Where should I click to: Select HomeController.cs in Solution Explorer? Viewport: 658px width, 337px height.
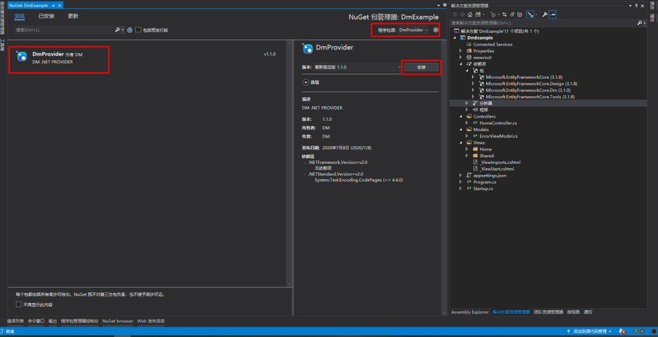498,123
